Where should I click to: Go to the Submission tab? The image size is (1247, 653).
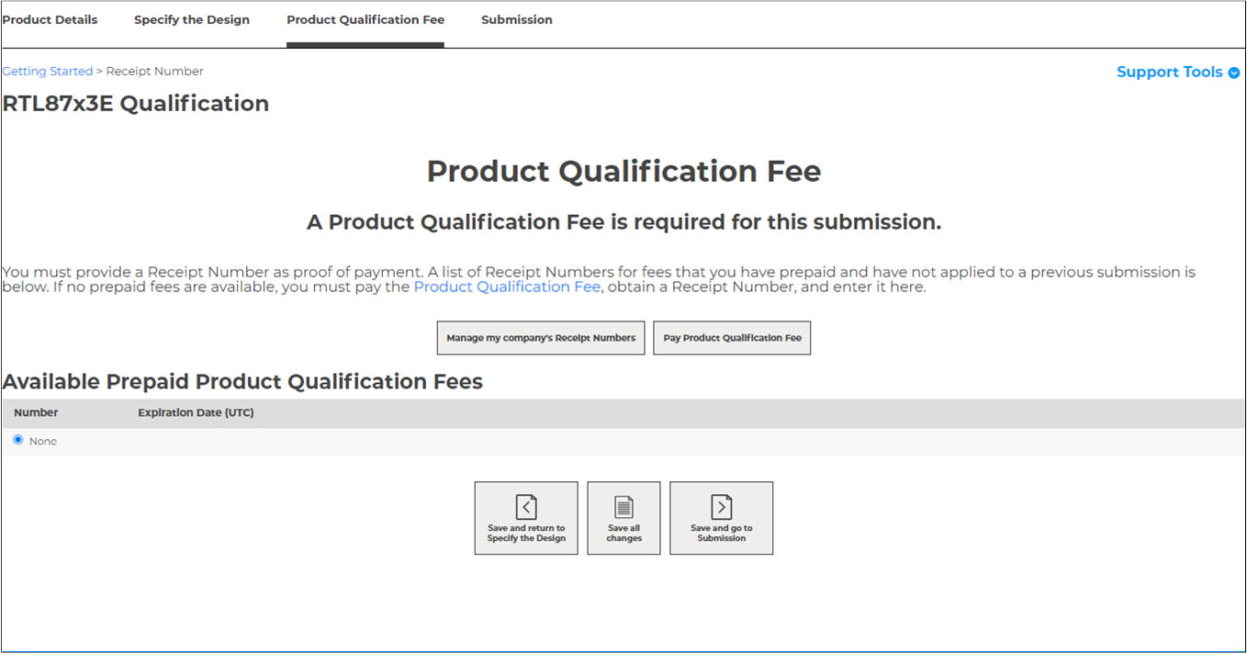(517, 19)
